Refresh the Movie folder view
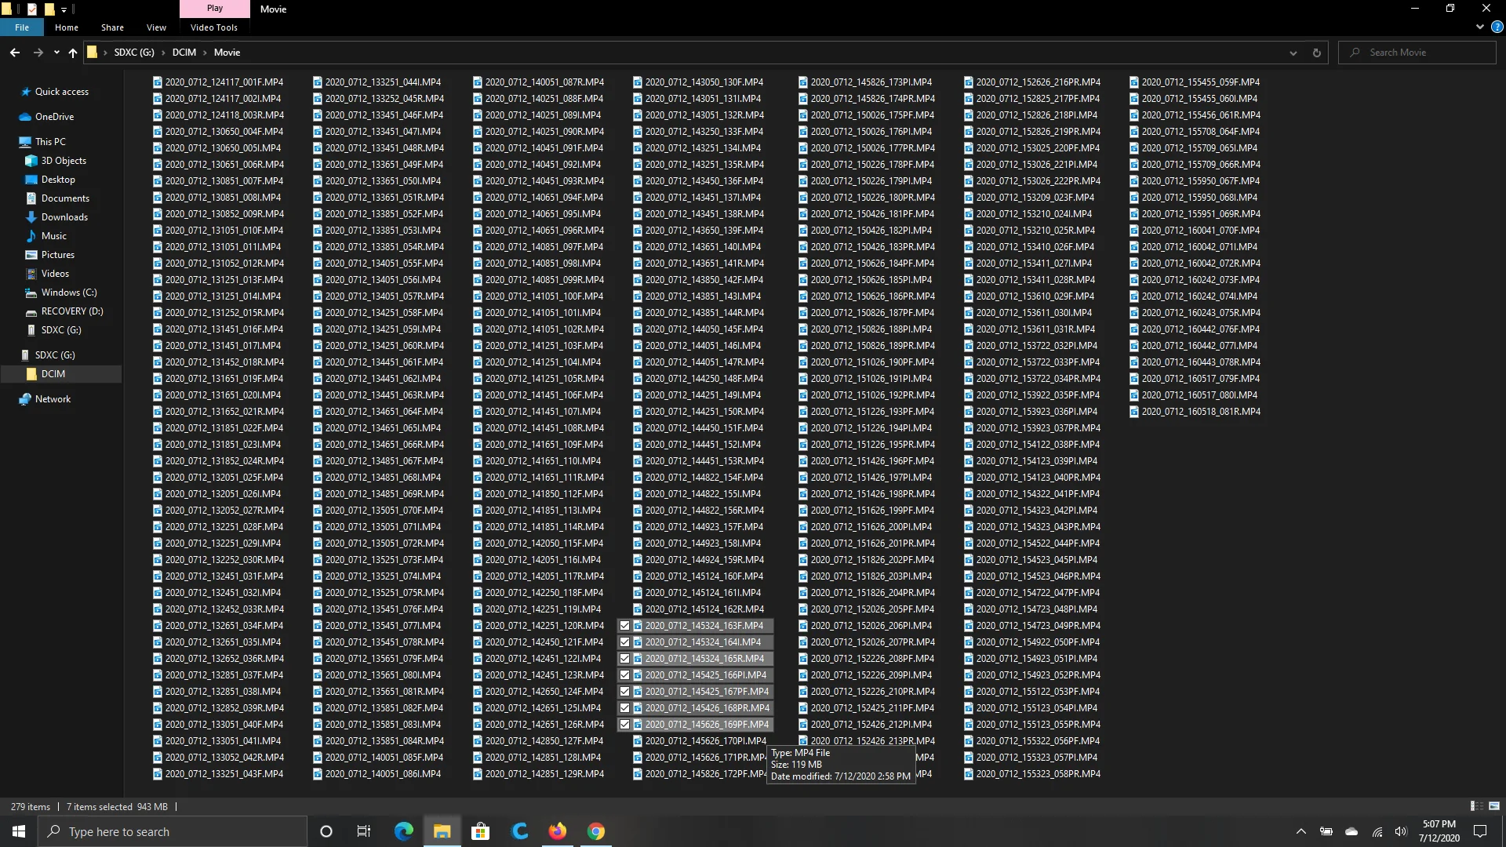Screen dimensions: 1506x847 click(1316, 52)
